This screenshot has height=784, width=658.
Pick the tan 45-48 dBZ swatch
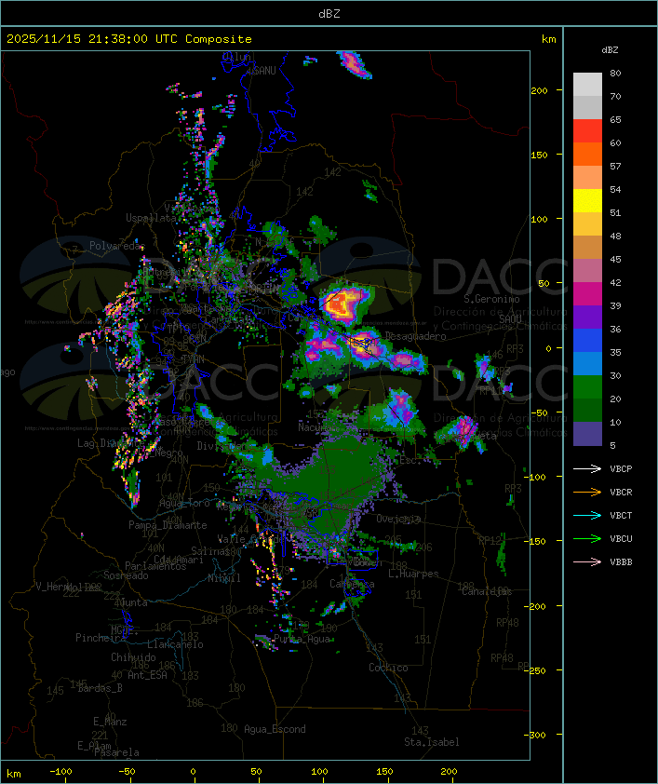(587, 247)
